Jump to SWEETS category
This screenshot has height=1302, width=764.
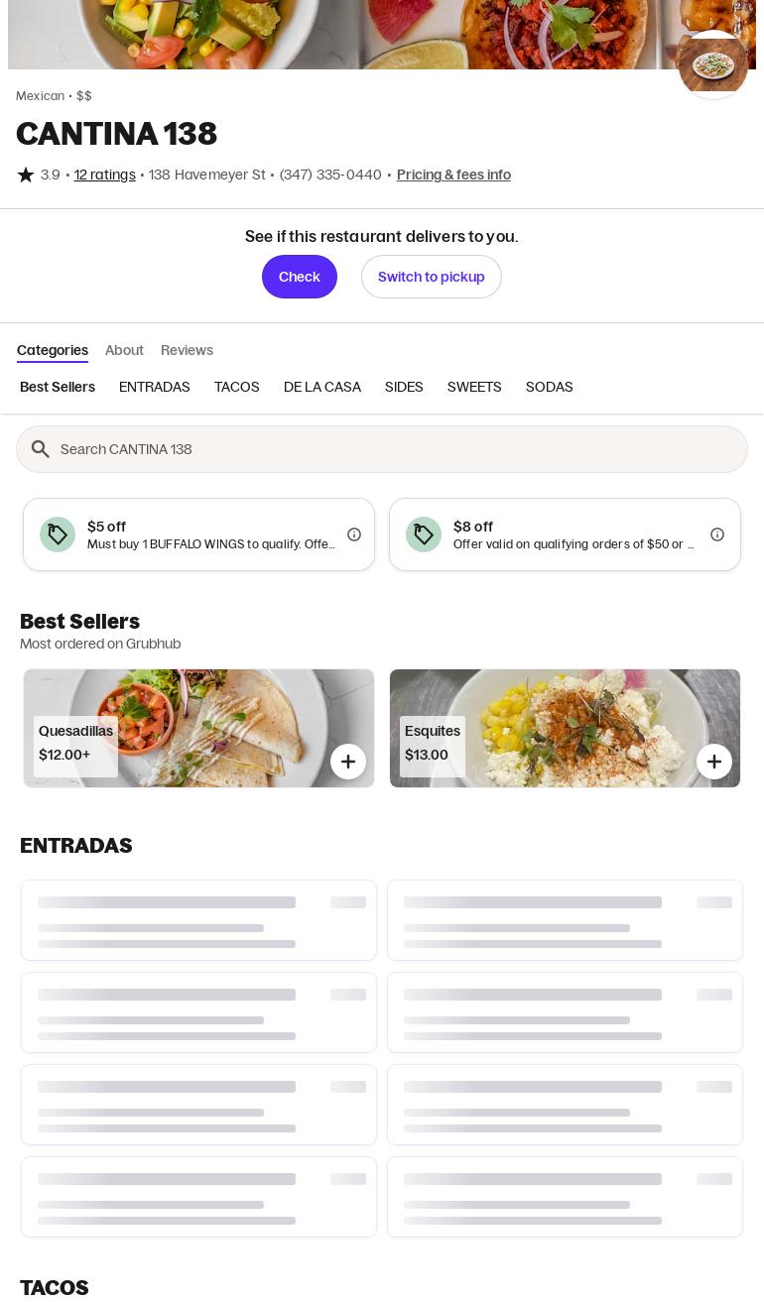[474, 387]
